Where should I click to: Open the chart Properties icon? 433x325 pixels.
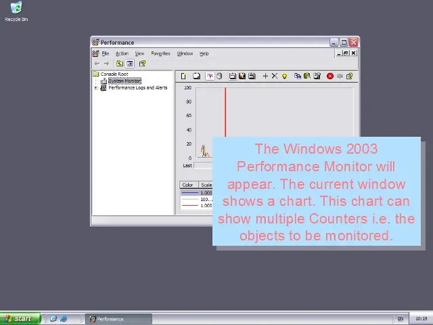point(317,76)
